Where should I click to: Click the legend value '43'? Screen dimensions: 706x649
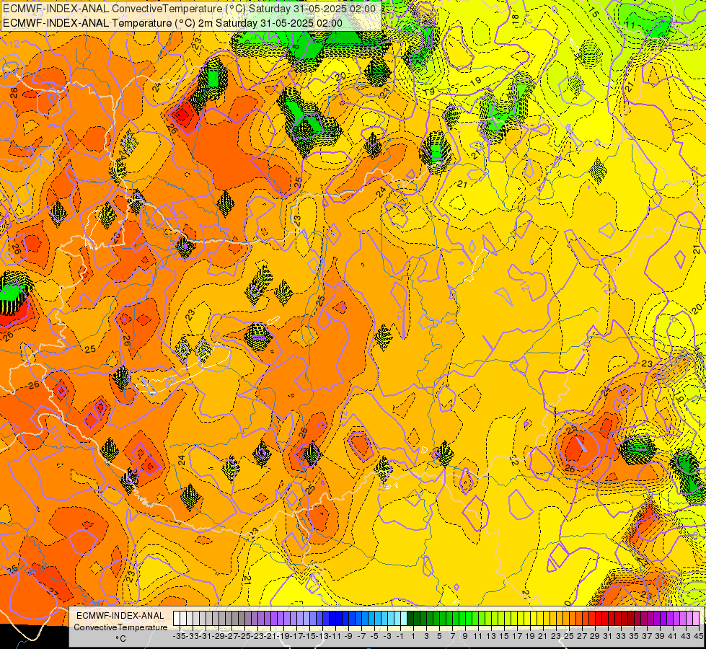point(686,636)
